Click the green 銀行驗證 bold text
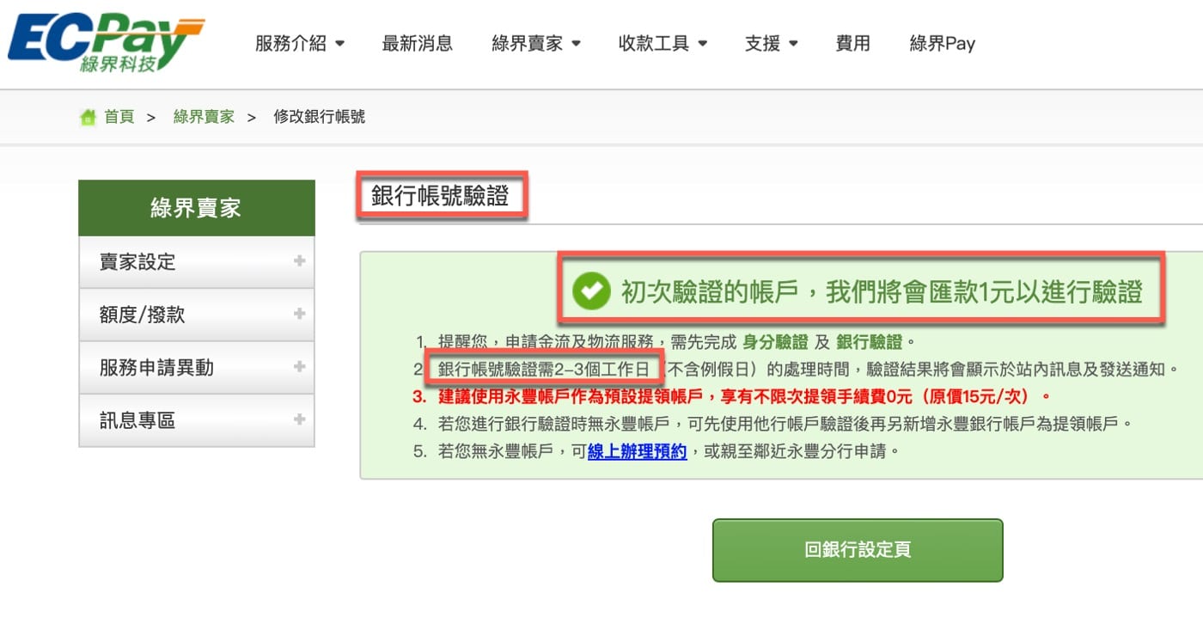The width and height of the screenshot is (1203, 636). pos(870,342)
